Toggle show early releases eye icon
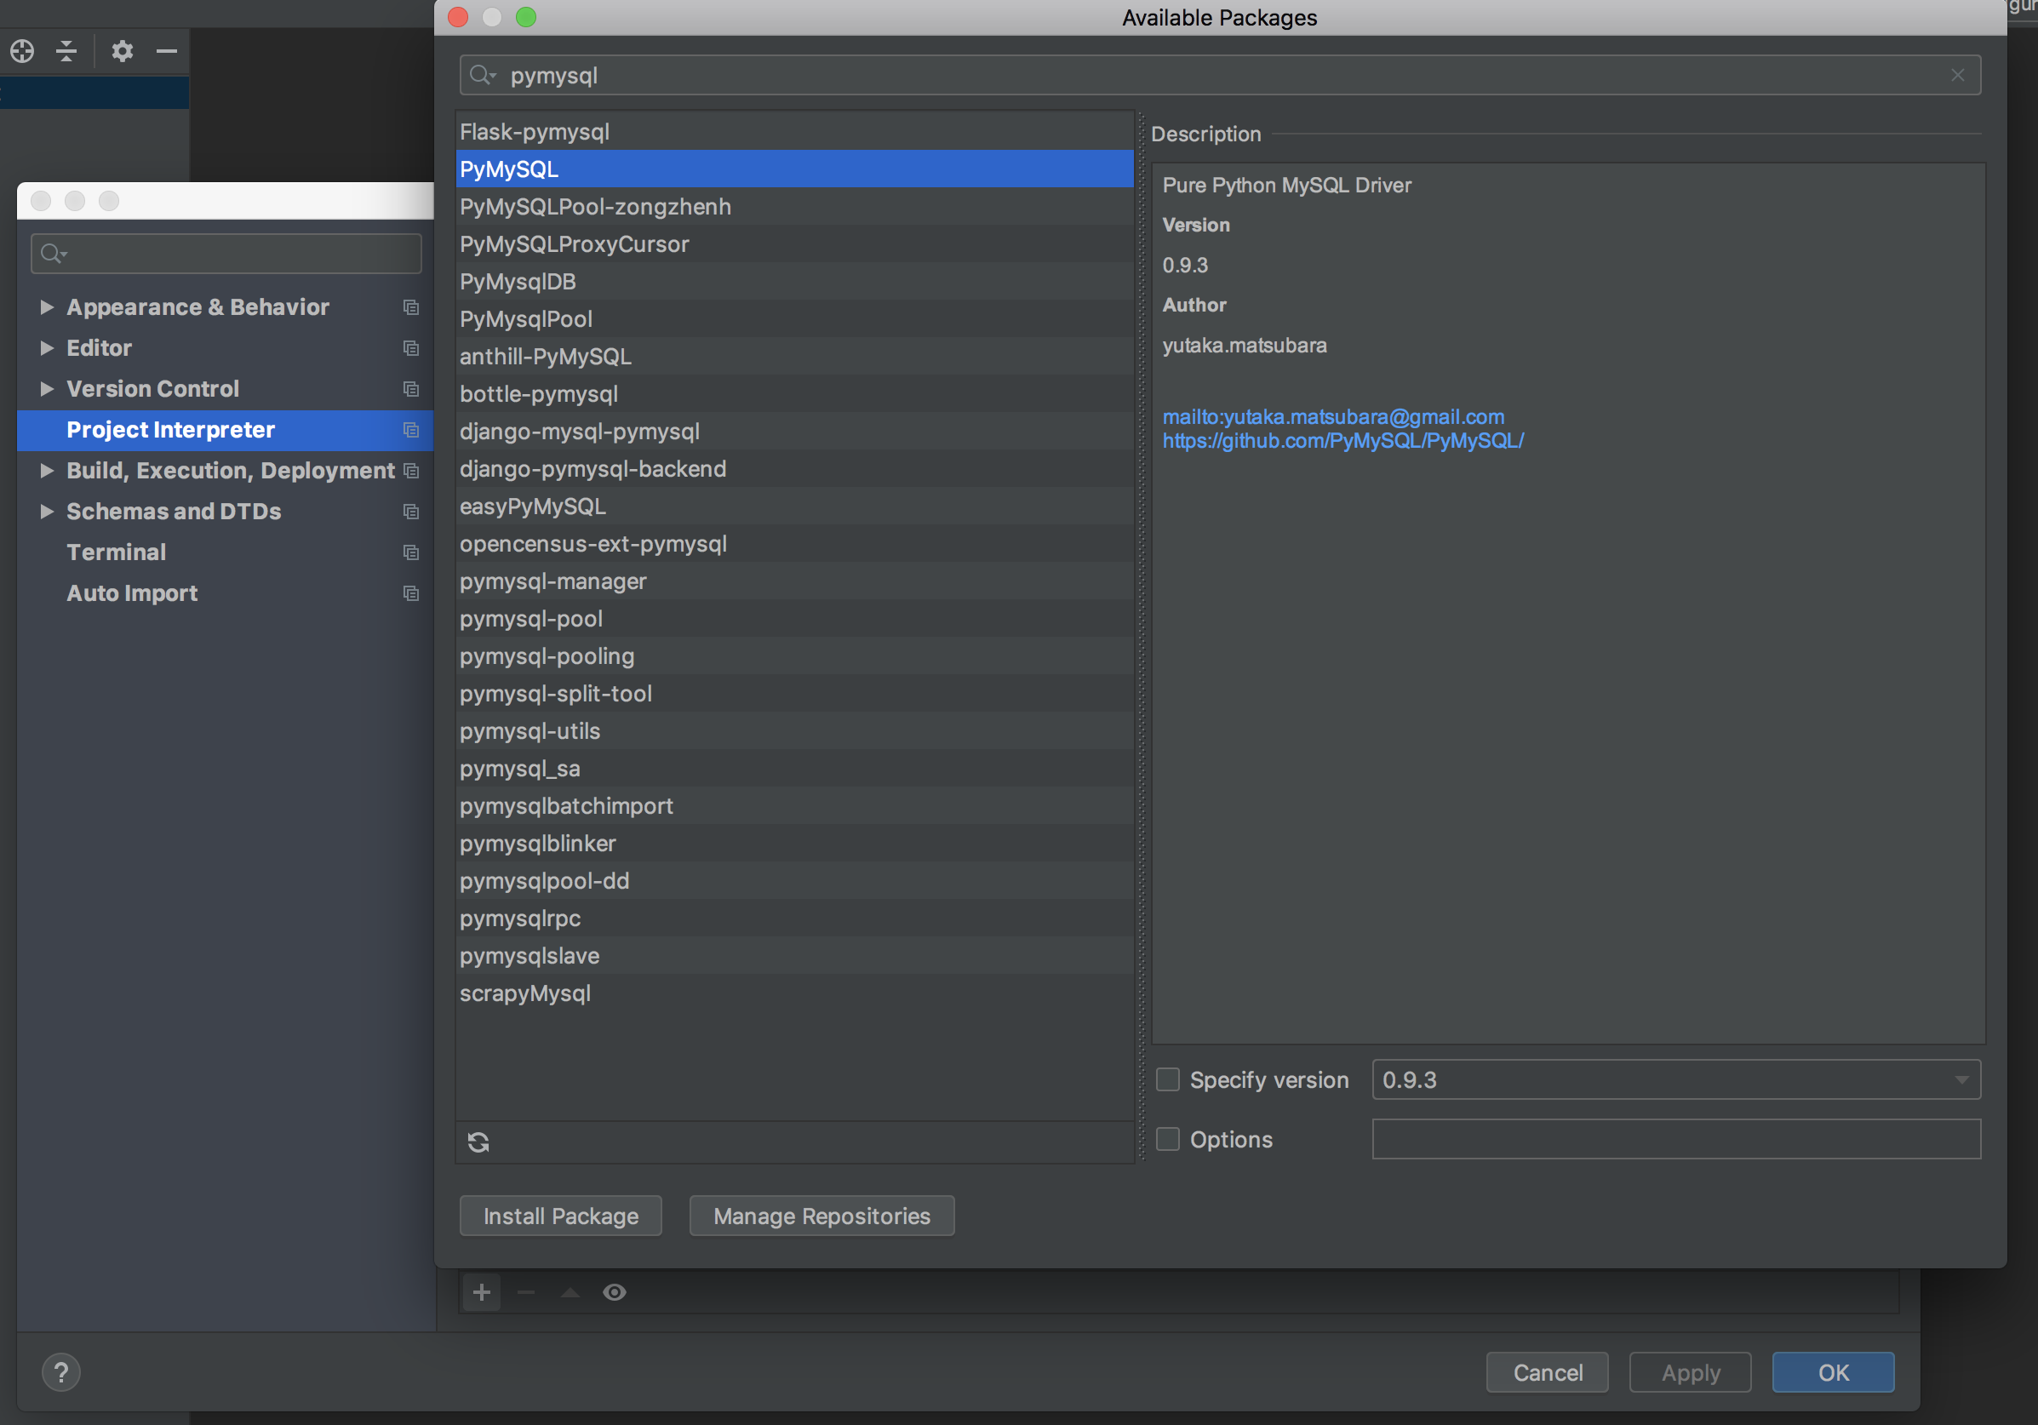This screenshot has height=1425, width=2038. tap(615, 1292)
